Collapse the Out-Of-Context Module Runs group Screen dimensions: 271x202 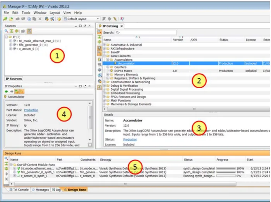pos(11,165)
